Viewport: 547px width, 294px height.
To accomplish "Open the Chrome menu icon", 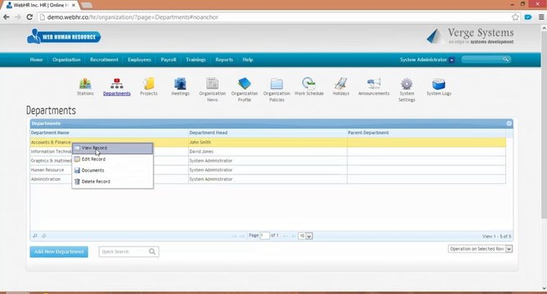I will pos(541,17).
